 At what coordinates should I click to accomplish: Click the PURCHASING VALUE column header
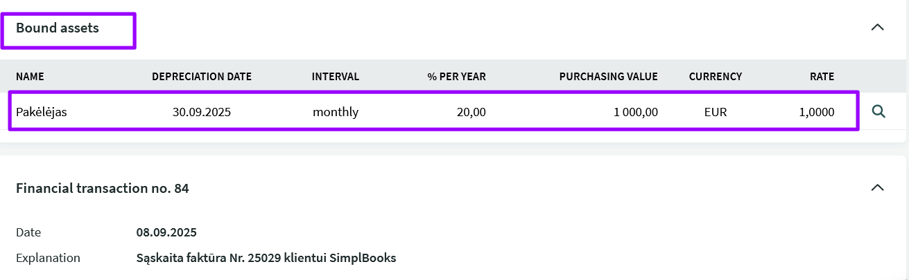[608, 77]
